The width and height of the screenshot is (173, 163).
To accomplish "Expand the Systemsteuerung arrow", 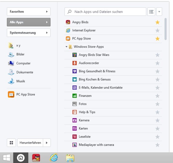I will coord(47,33).
